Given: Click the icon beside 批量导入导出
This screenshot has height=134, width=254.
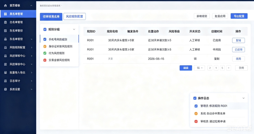Looking at the screenshot, I should (5, 73).
